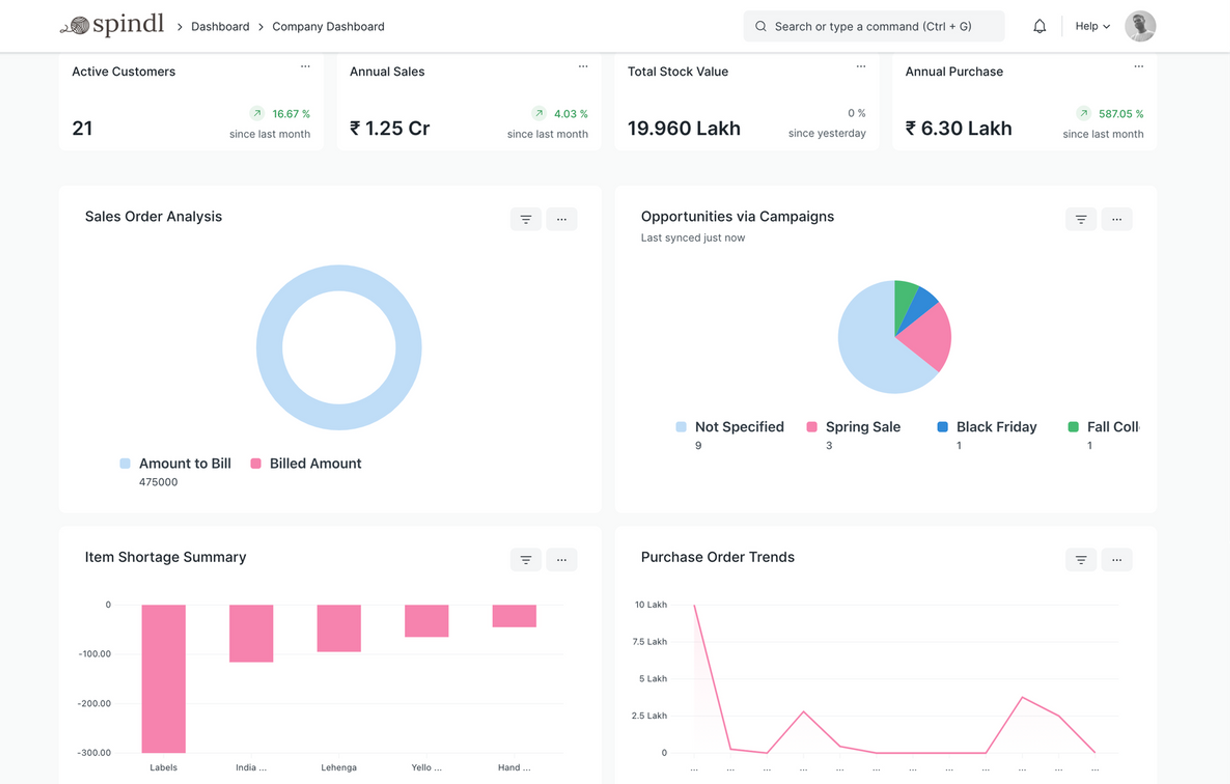Open the filter icon on Sales Order Analysis
The width and height of the screenshot is (1230, 784).
(x=526, y=219)
